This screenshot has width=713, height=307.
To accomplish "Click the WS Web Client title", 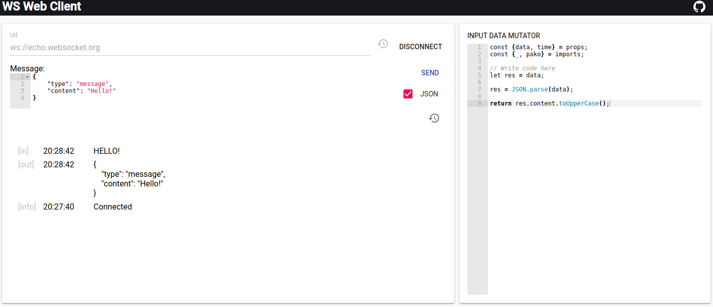I will tap(42, 7).
